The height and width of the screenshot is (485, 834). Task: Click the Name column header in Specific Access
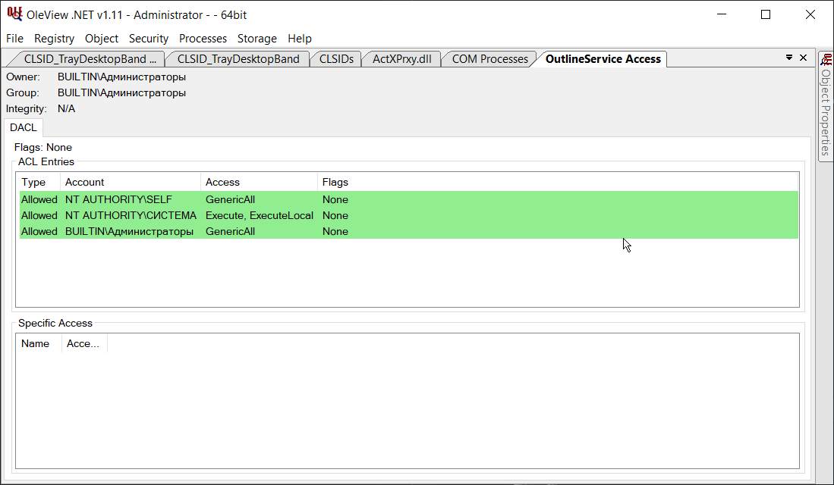click(x=40, y=344)
